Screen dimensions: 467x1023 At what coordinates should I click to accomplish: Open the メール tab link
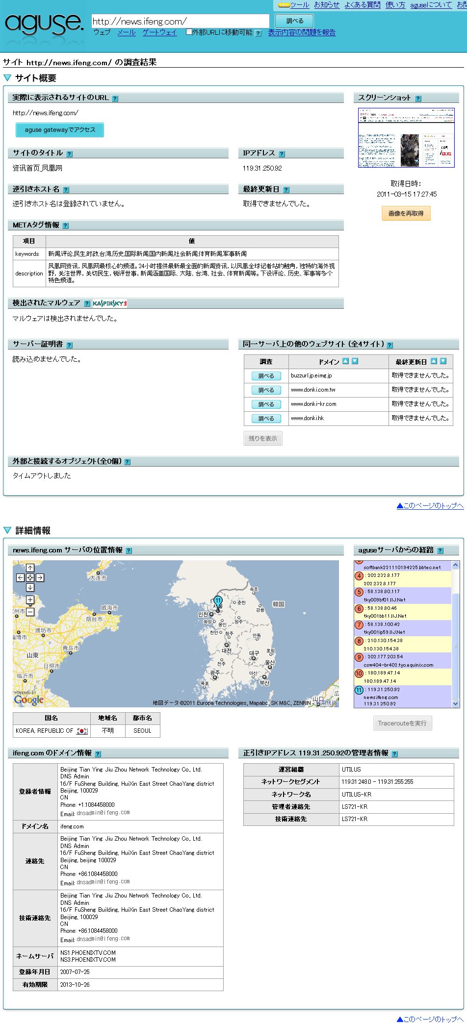127,32
